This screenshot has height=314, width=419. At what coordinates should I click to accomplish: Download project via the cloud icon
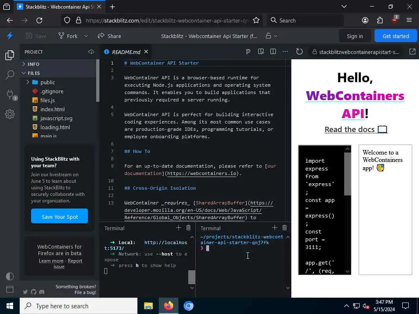click(x=91, y=52)
